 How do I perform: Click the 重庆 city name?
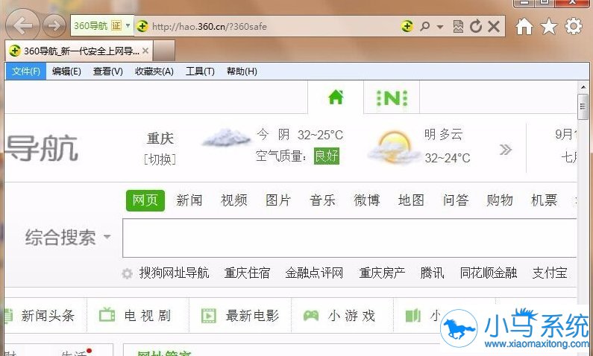(160, 139)
